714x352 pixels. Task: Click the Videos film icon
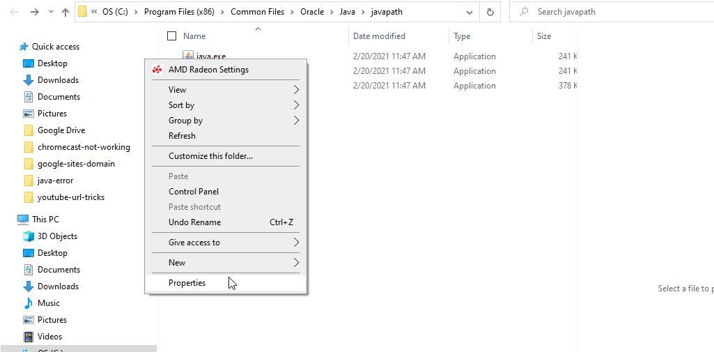pyautogui.click(x=29, y=337)
